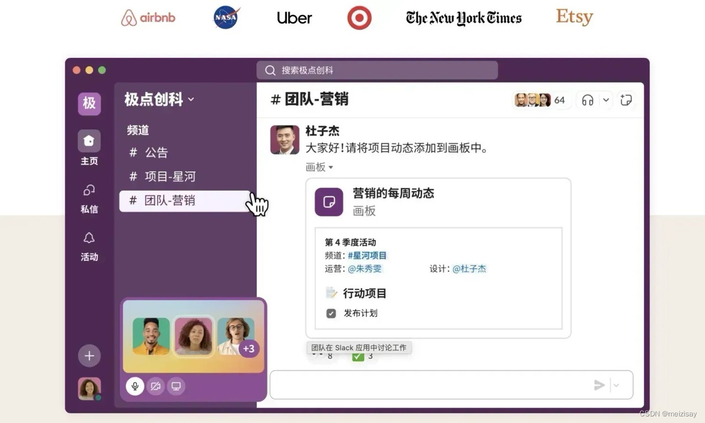Click the 营销的每周动态 canvas icon

(x=329, y=202)
